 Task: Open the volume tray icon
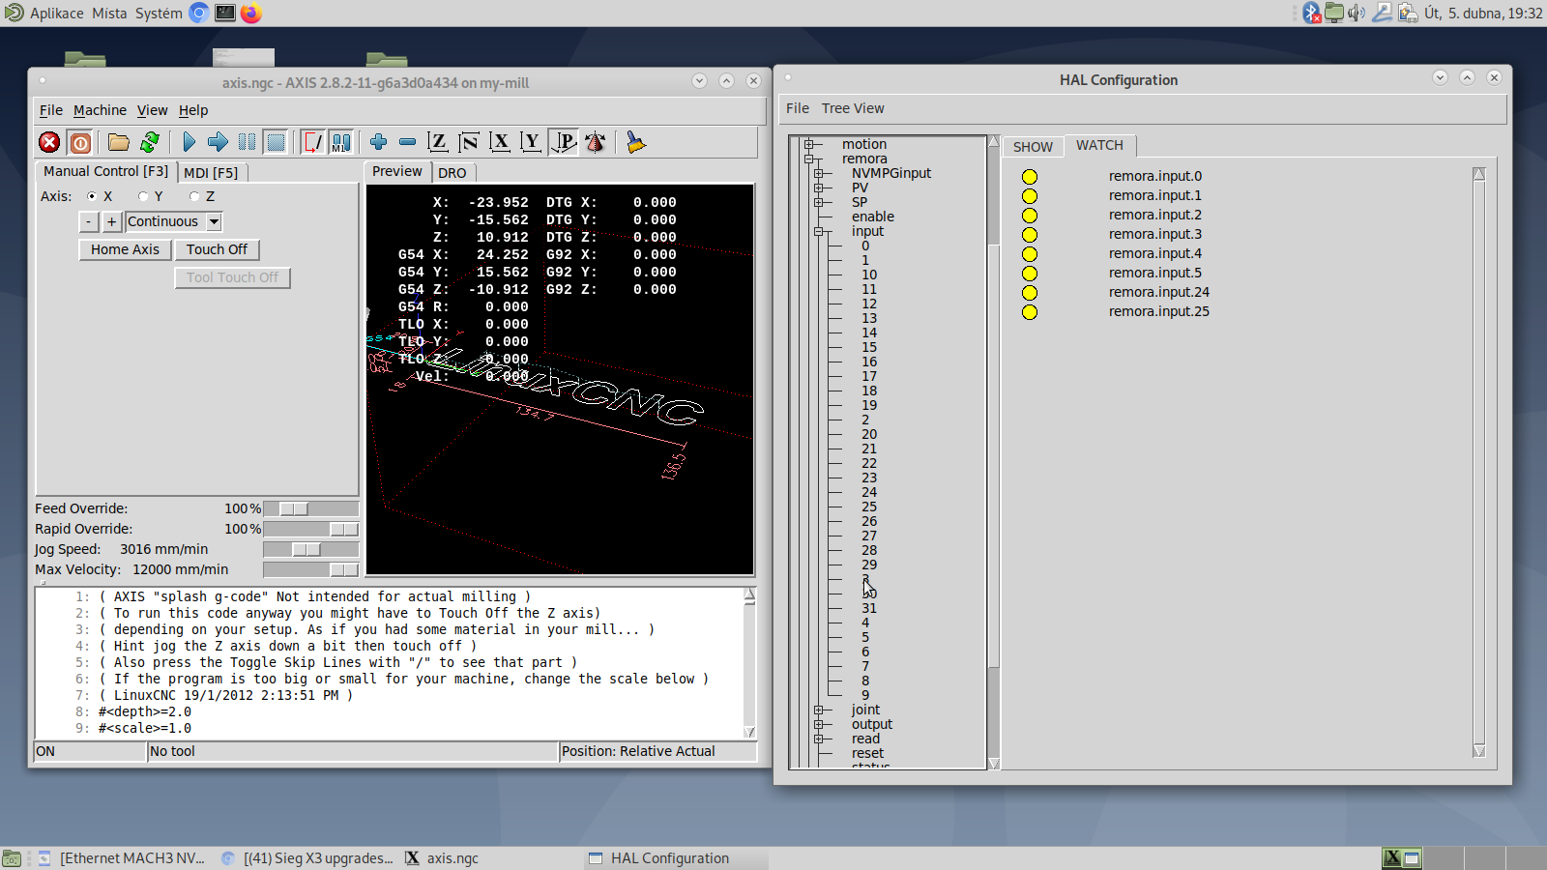pyautogui.click(x=1357, y=13)
